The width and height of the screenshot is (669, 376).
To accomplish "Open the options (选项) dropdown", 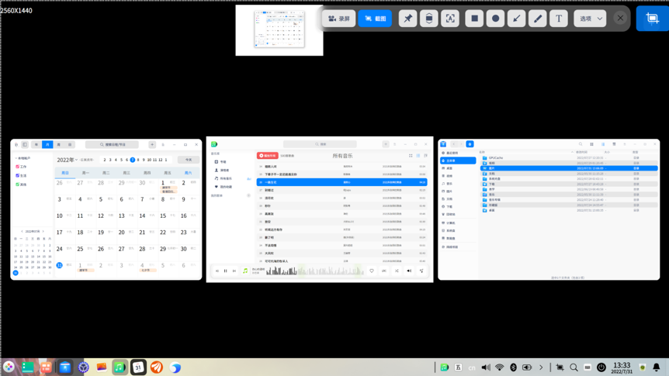I will (590, 19).
